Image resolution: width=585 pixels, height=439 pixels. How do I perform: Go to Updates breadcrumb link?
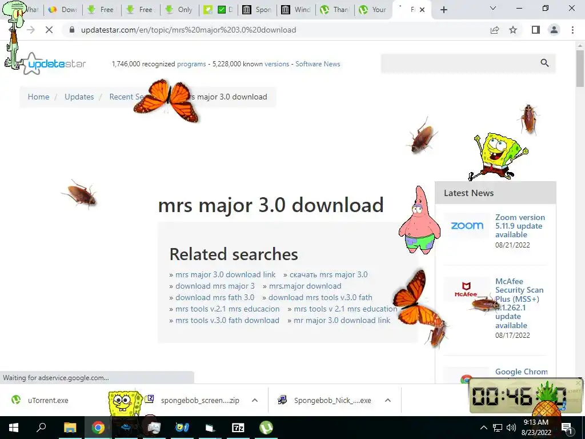point(79,97)
